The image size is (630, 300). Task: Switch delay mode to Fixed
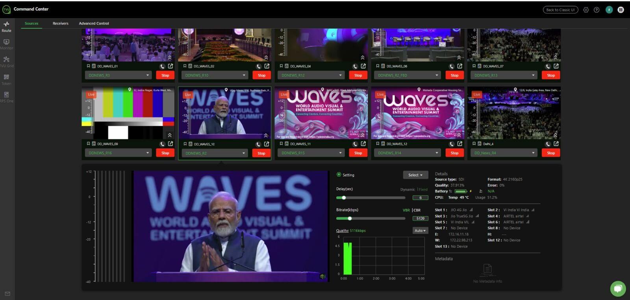pos(423,189)
